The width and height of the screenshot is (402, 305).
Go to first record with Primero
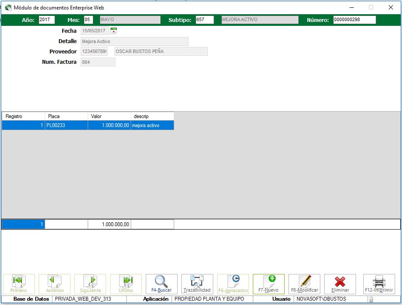coord(19,284)
